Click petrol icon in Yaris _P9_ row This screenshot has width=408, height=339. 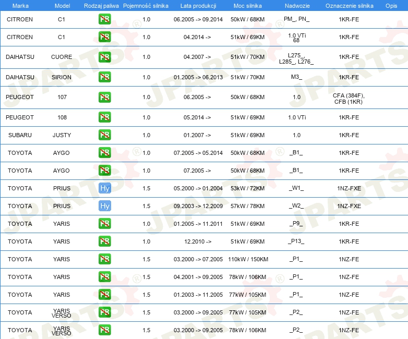tap(104, 224)
